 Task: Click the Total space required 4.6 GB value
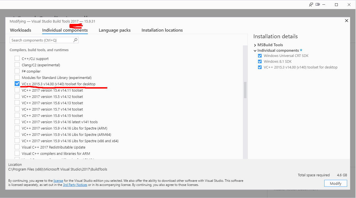tap(342, 175)
